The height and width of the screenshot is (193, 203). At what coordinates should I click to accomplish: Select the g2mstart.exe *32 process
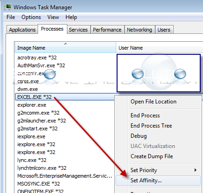point(37,129)
